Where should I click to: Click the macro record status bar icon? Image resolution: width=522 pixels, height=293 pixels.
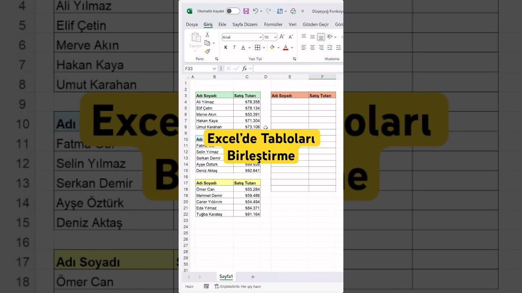click(x=206, y=286)
